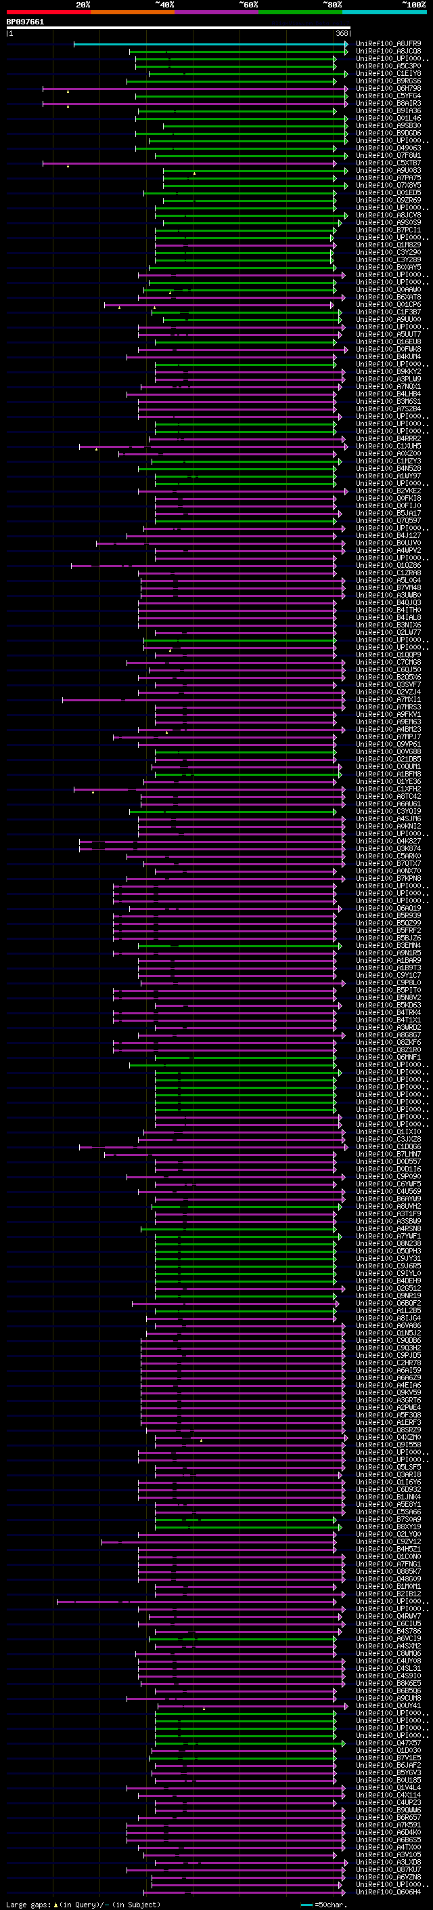Viewport: 433px width, 1910px height.
Task: Select label UniRef100_C3Y290
Action: 388,252
